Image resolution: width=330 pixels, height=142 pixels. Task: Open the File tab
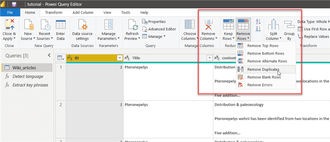coord(10,12)
